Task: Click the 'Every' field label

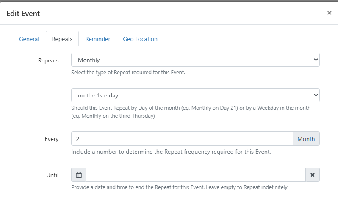Action: coord(53,139)
